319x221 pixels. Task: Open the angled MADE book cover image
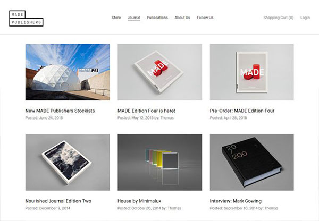tap(159, 72)
